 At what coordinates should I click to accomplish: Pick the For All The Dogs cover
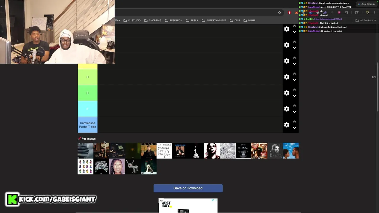133,167
